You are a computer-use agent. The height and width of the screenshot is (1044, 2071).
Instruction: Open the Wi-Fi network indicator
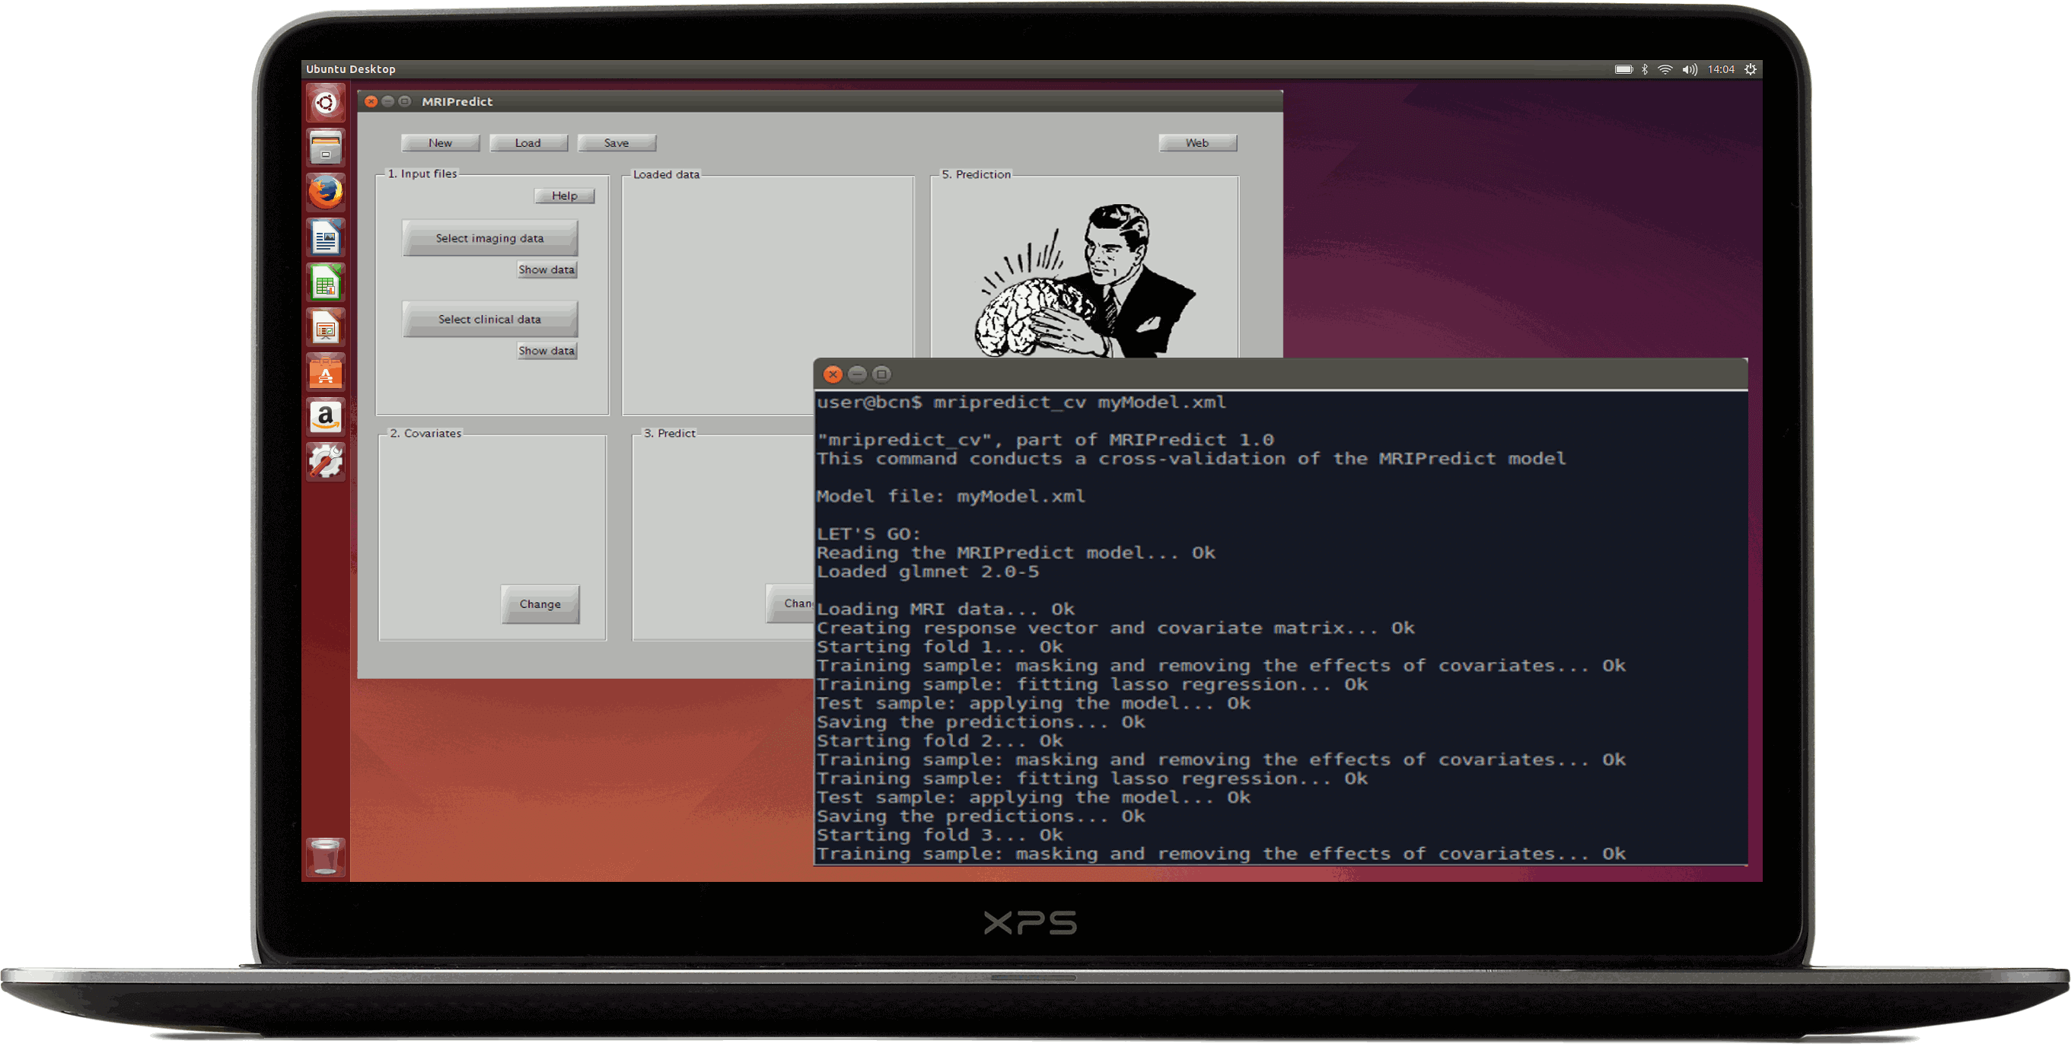click(x=1666, y=70)
